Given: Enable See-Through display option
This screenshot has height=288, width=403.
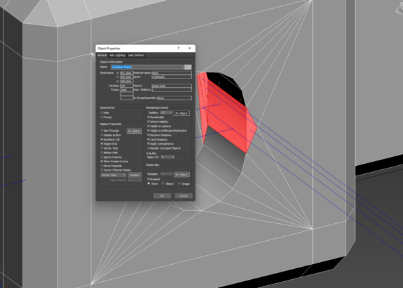Looking at the screenshot, I should (x=102, y=130).
